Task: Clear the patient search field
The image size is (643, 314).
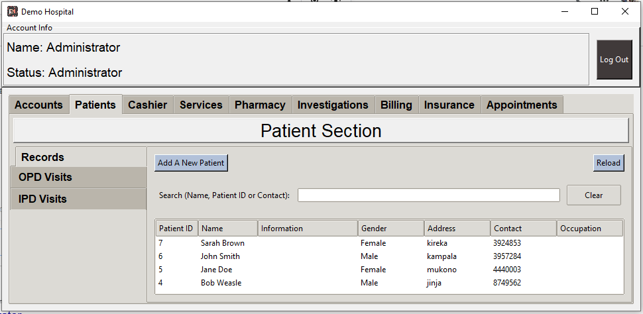Action: 594,195
